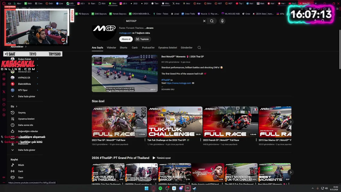Click the Opera GX taskbar icon
Image resolution: width=341 pixels, height=192 pixels.
(x=153, y=188)
